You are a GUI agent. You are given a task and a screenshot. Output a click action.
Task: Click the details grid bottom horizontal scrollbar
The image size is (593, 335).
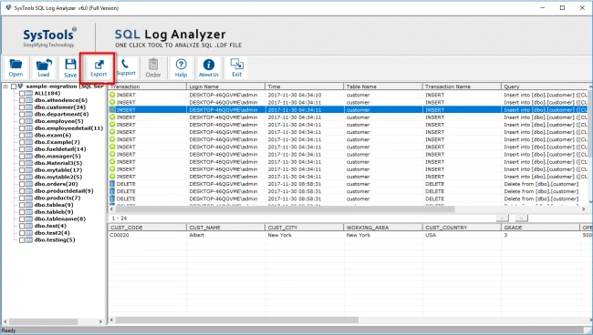tap(237, 320)
